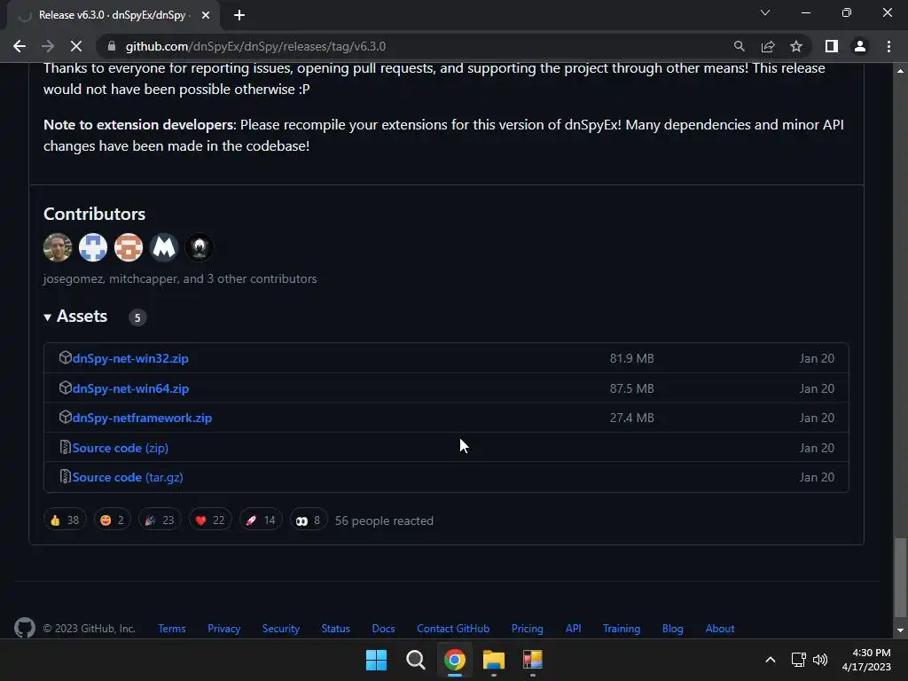Screen dimensions: 908x681
Task: Click the browser forward arrow
Action: click(x=48, y=46)
